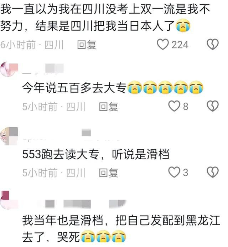Screen dimensions: 228x247
Task: Select comment text 553跑去读大专，听说是滑档
Action: [96, 154]
